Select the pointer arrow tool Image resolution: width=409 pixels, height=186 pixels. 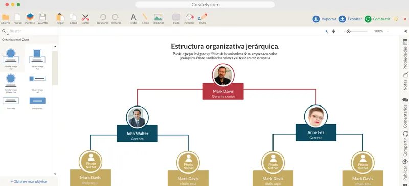click(x=326, y=31)
